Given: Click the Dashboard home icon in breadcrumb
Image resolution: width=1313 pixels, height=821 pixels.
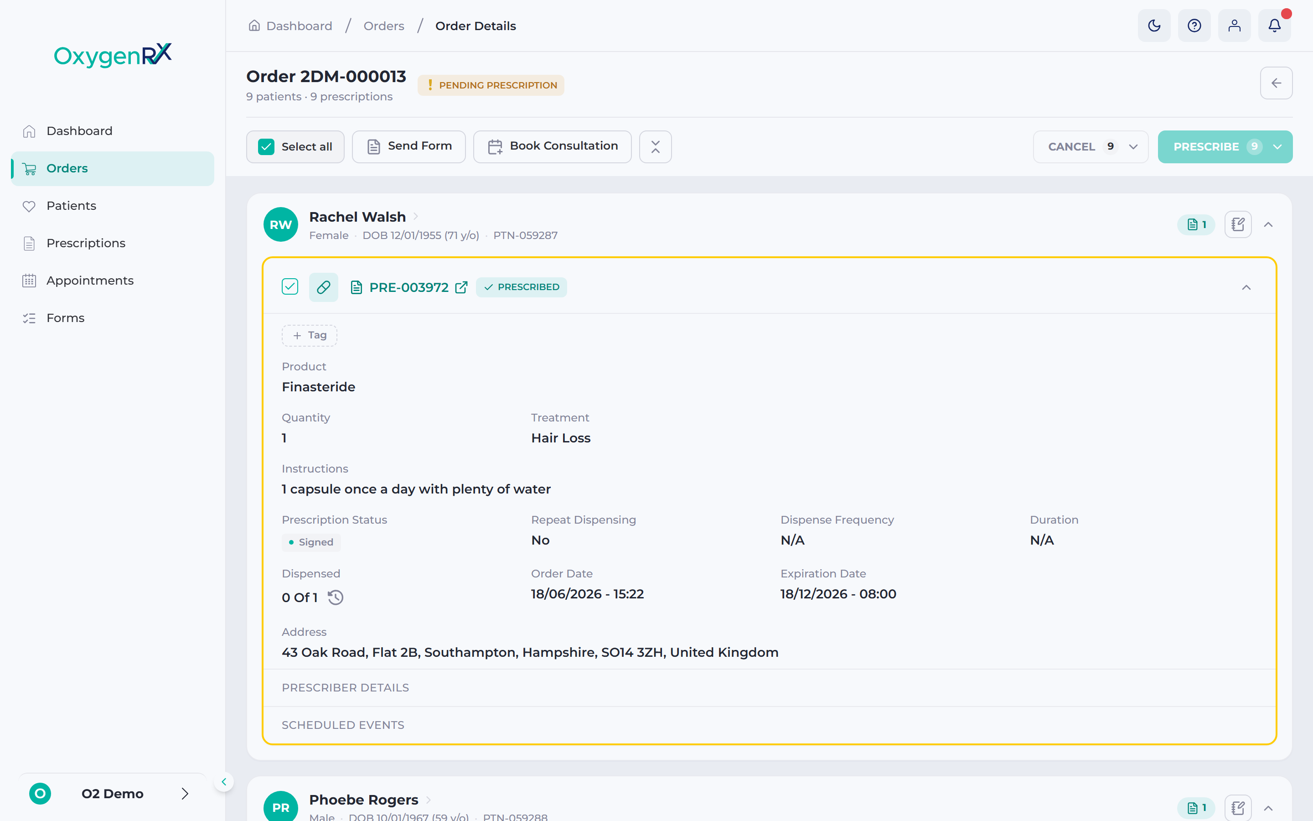Looking at the screenshot, I should point(254,26).
